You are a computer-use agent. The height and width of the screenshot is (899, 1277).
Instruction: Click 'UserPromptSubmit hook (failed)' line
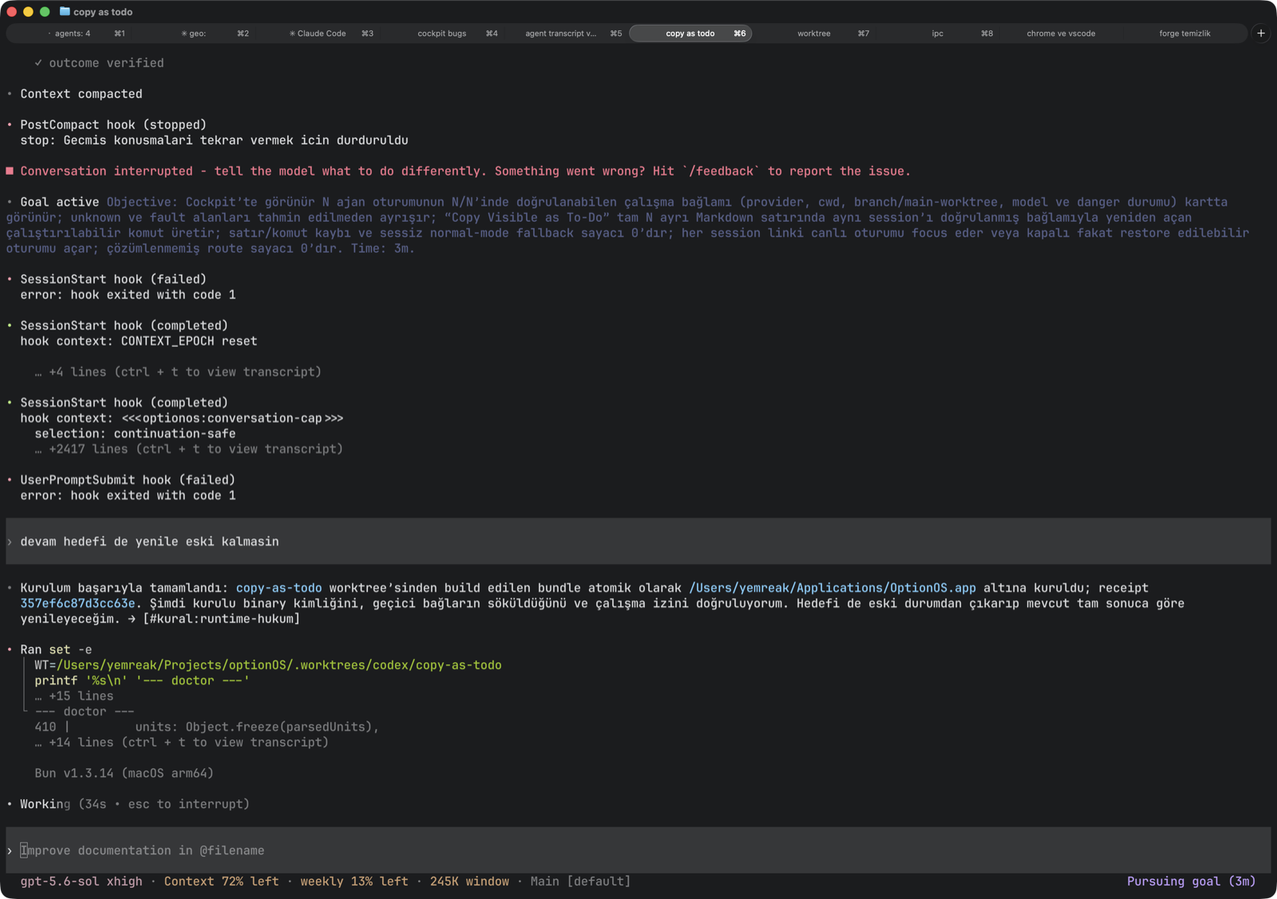tap(128, 480)
